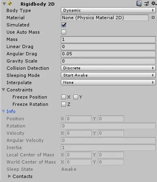This screenshot has width=157, height=182.
Task: Click the Angular Velocity info field
Action: [108, 140]
